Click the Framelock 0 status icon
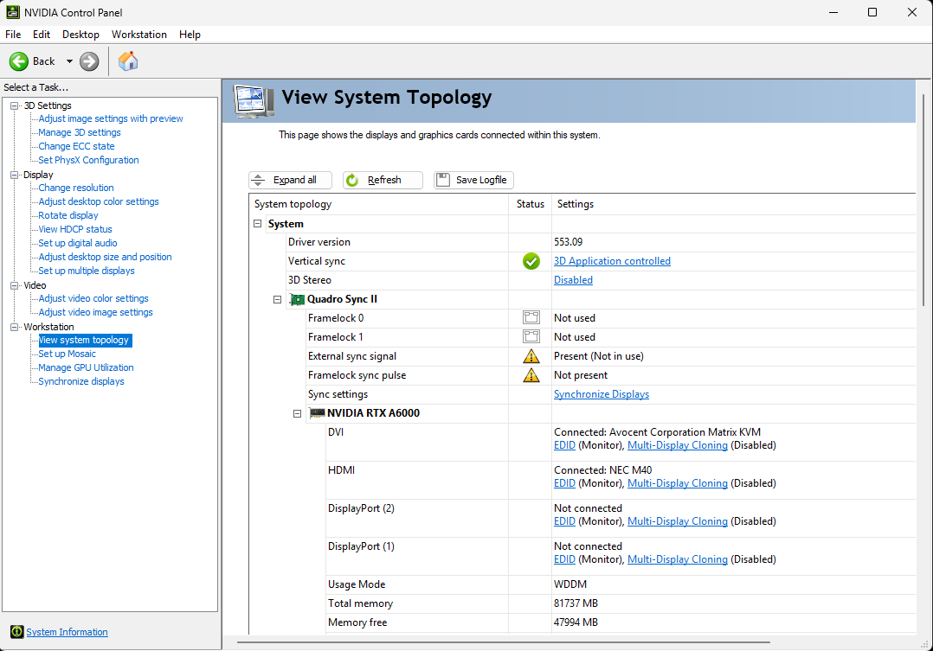 point(531,318)
